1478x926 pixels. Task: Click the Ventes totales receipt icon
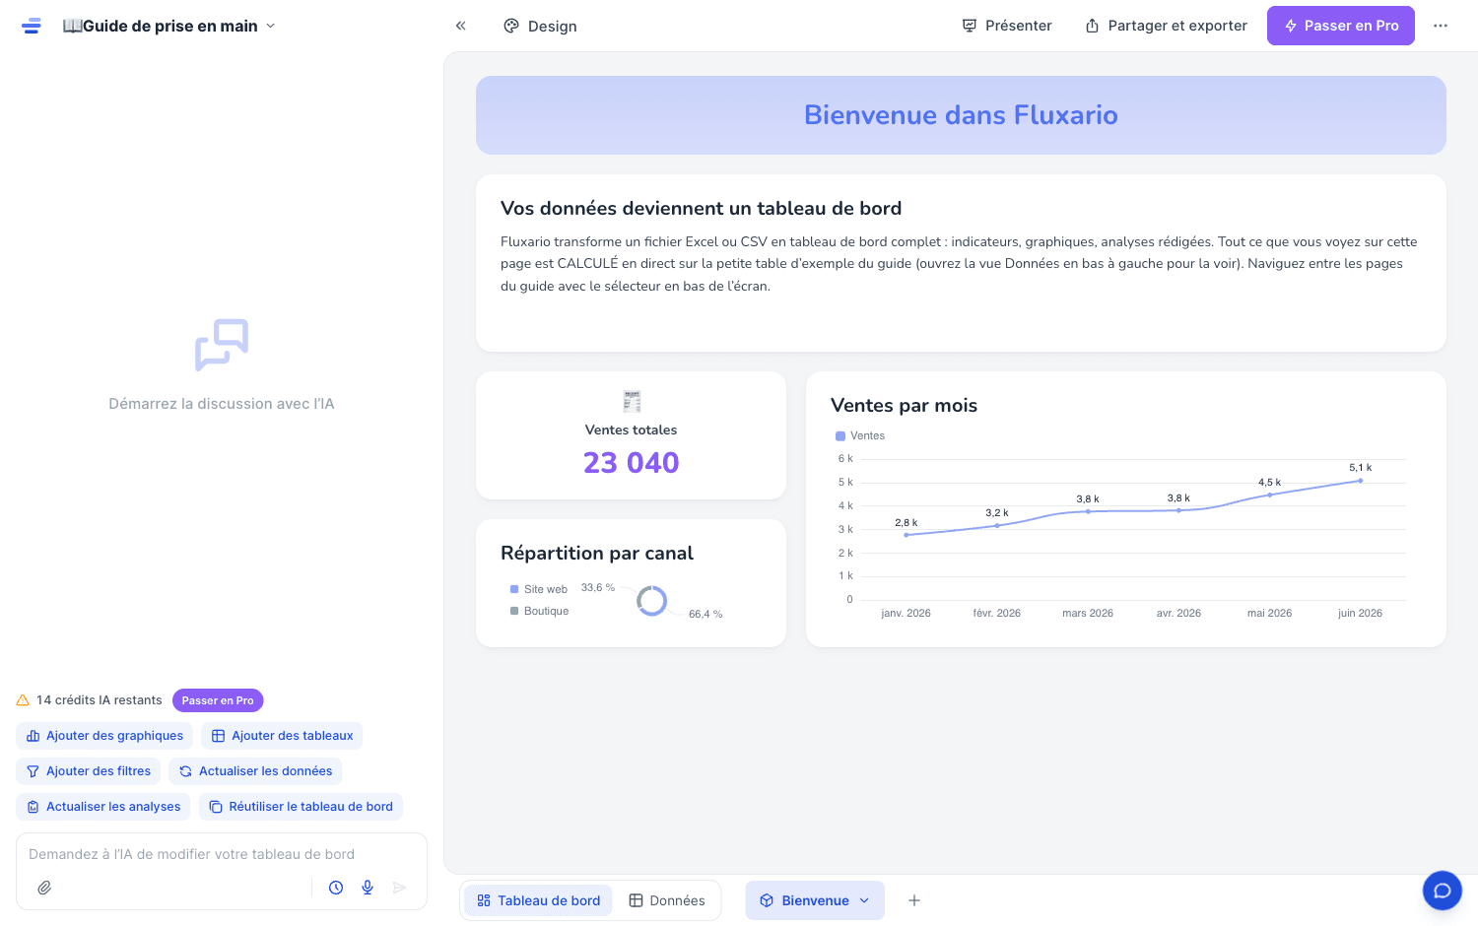click(632, 401)
